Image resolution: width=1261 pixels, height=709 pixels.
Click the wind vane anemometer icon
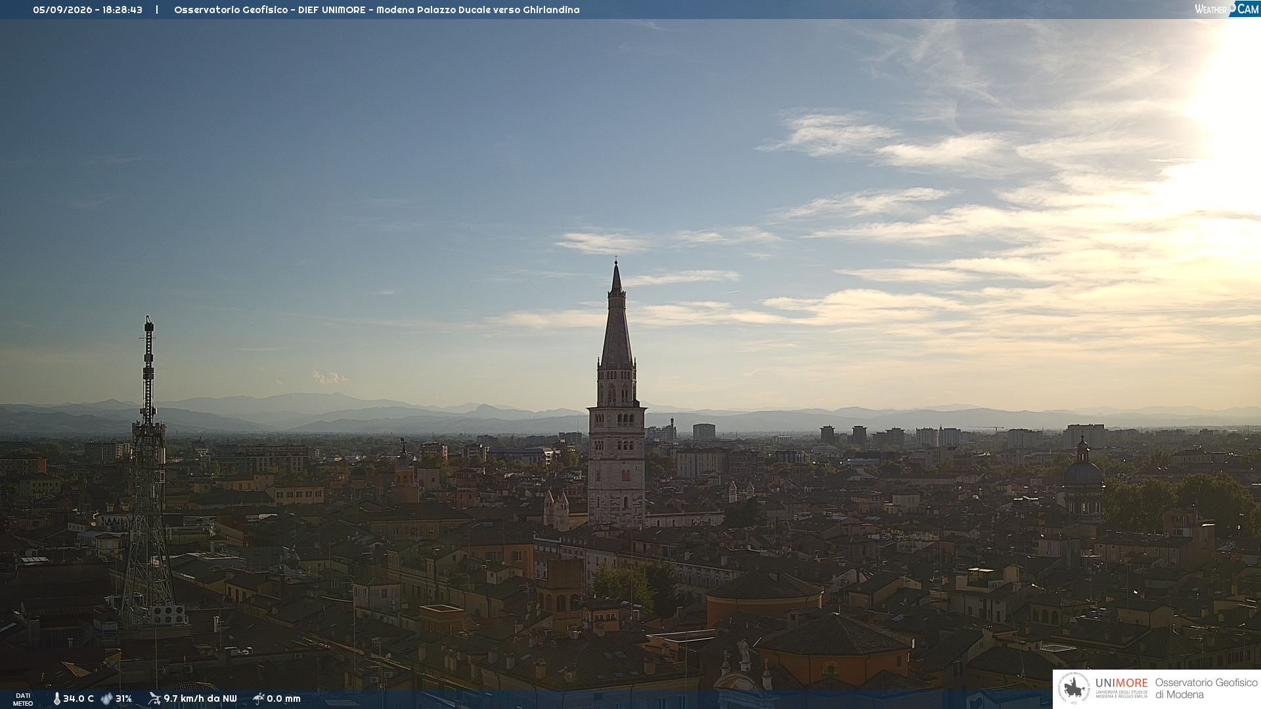point(154,698)
